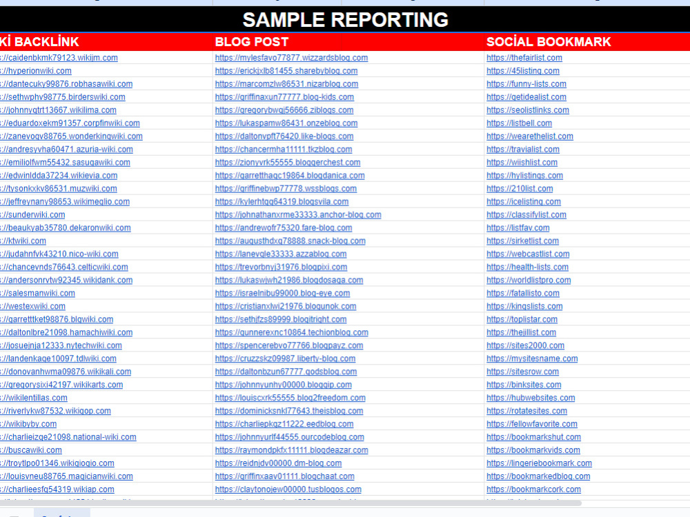Open the bookmarkvids.com link
The width and height of the screenshot is (690, 517).
(533, 450)
